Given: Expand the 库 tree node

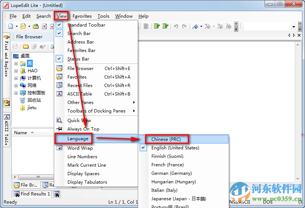Looking at the screenshot, I should 16,64.
